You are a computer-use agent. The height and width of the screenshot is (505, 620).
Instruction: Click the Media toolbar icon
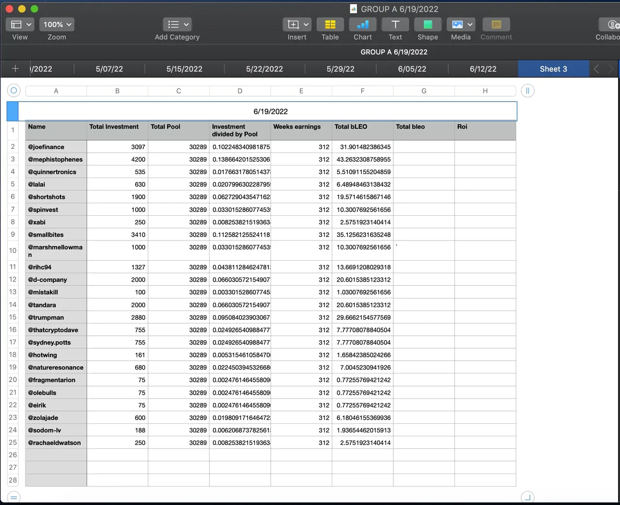tap(457, 24)
